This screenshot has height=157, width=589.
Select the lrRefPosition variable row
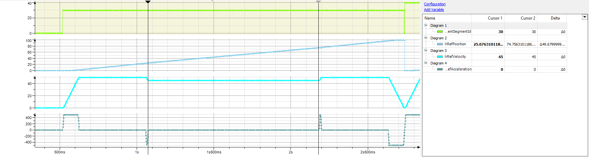455,44
